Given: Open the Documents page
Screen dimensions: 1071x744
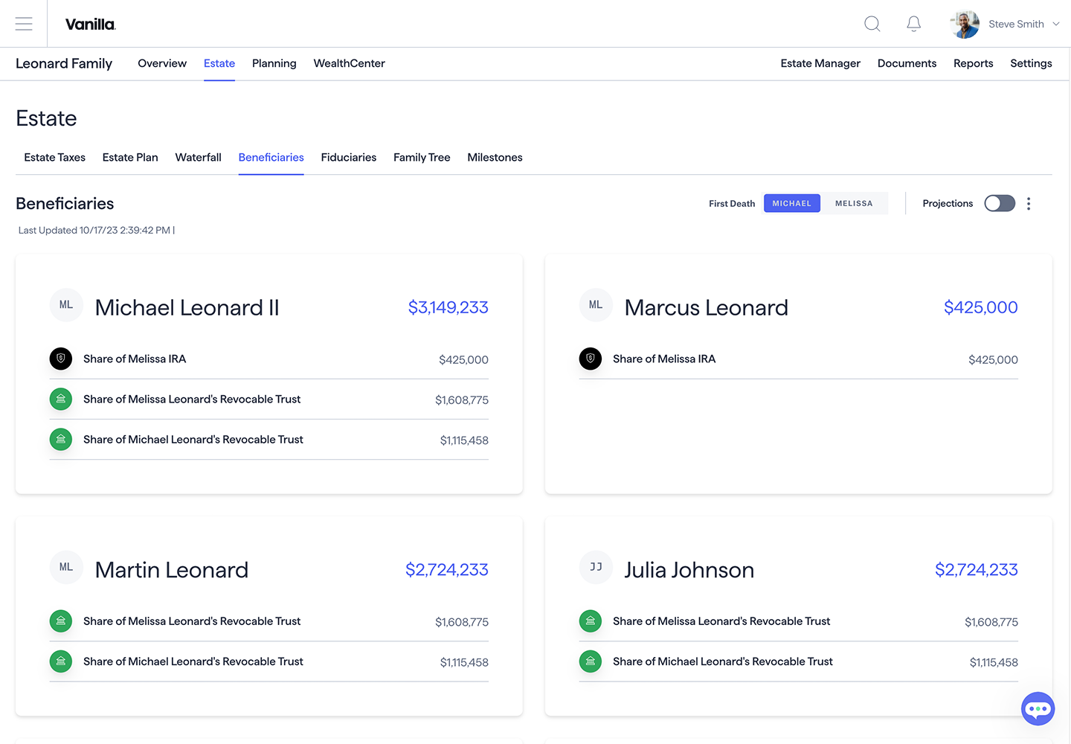Looking at the screenshot, I should point(907,64).
